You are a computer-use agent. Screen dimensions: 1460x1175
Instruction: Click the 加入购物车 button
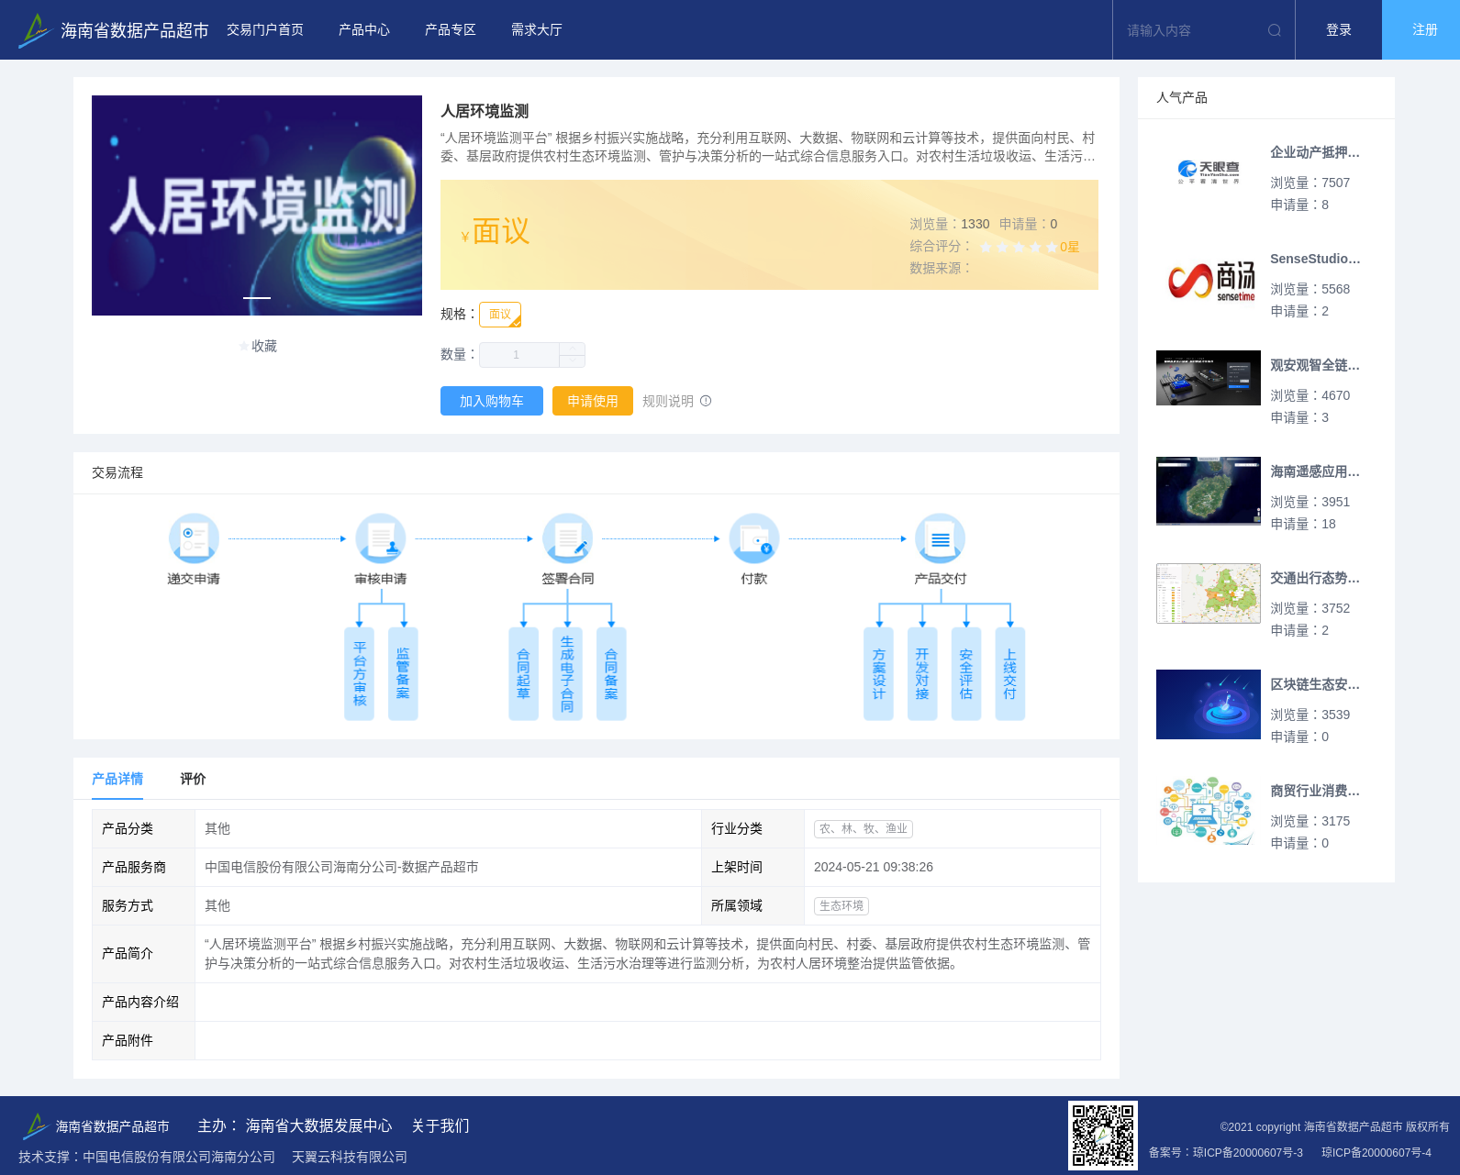(492, 401)
